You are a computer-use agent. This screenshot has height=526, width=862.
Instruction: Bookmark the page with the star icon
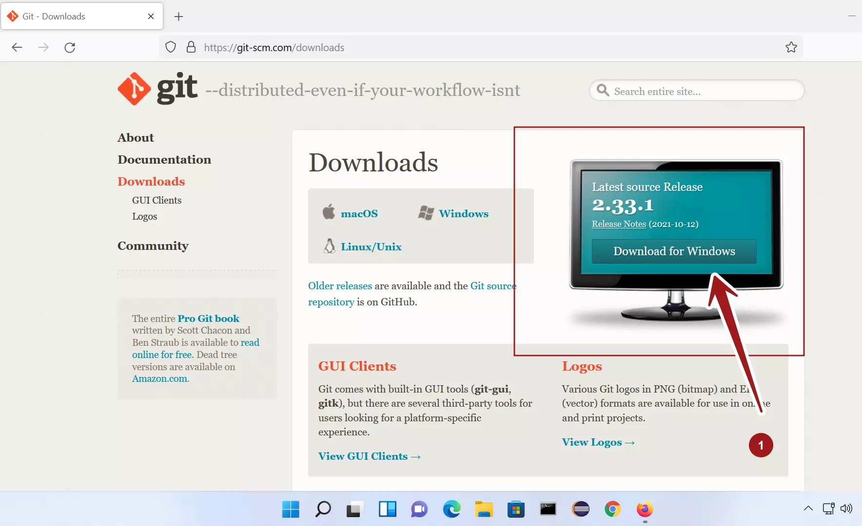(x=792, y=47)
